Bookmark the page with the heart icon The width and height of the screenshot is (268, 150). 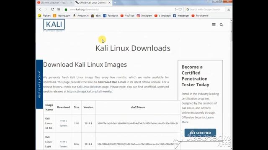[180, 9]
